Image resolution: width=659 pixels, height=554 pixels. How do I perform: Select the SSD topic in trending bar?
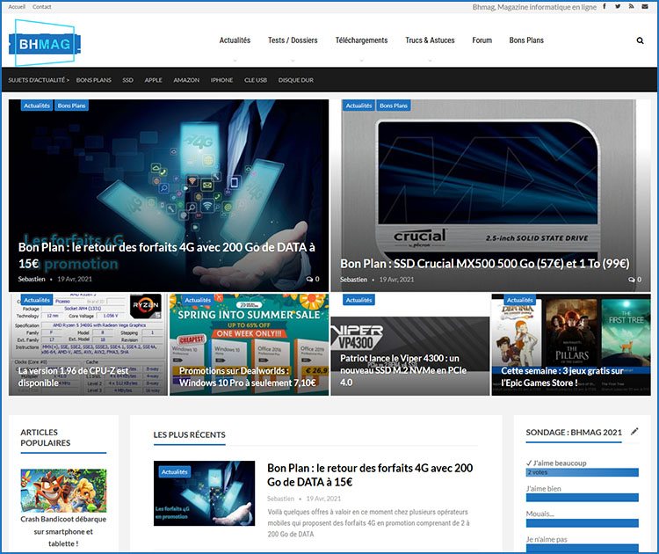click(127, 80)
